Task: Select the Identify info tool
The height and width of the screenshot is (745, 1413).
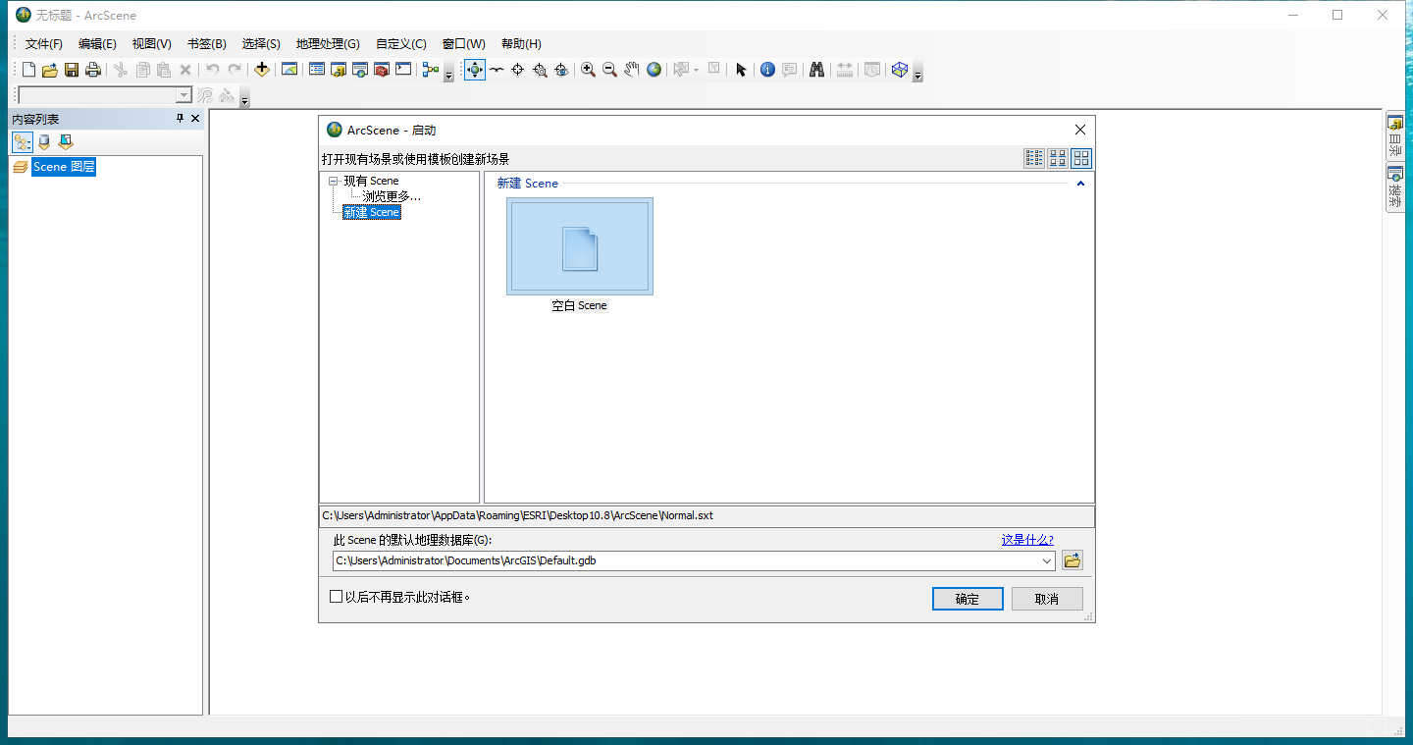Action: click(767, 70)
